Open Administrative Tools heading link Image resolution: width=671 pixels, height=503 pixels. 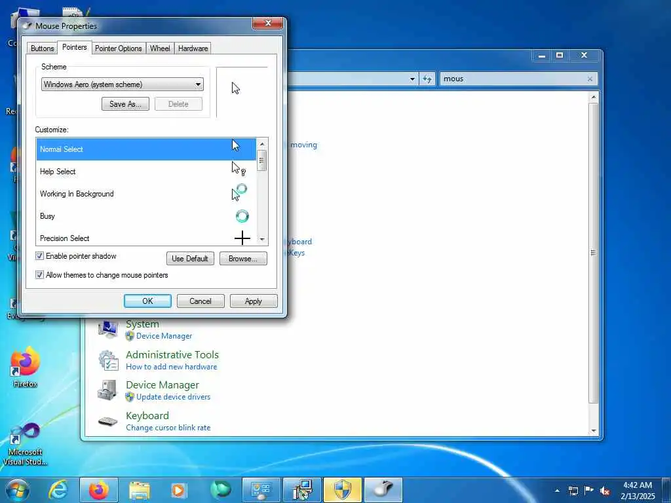pos(172,355)
